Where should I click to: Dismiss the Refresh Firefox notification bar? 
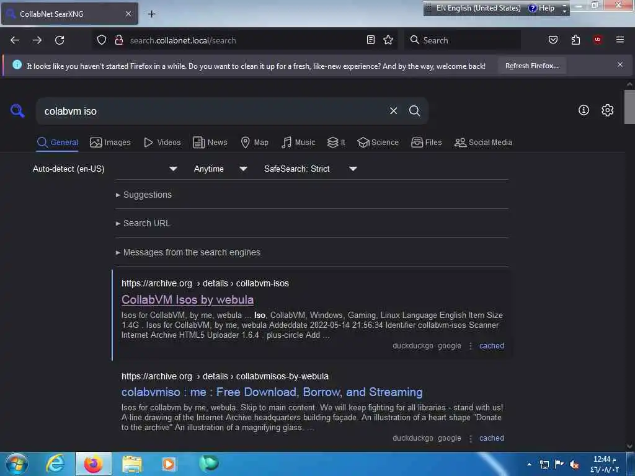pyautogui.click(x=620, y=64)
